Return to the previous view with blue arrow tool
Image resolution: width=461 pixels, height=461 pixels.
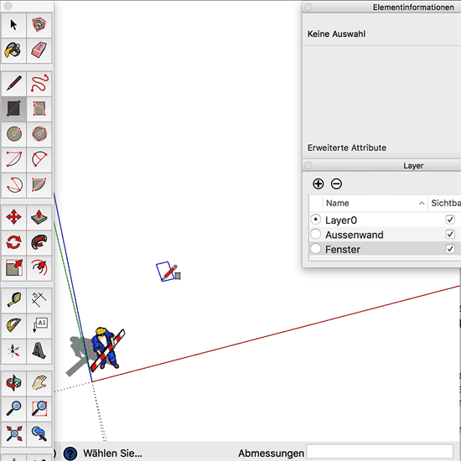click(39, 434)
